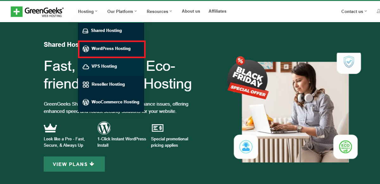380x184 pixels.
Task: Click the support agent headset badge
Action: (246, 147)
